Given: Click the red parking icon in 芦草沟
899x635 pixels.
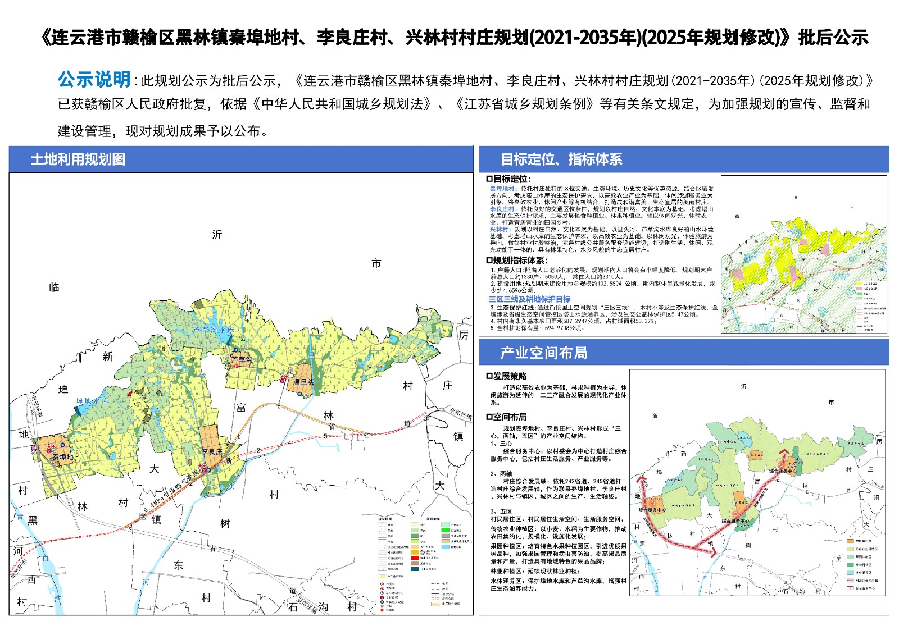Looking at the screenshot, I should pos(237,366).
